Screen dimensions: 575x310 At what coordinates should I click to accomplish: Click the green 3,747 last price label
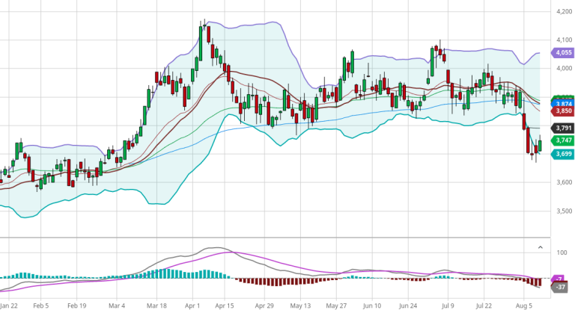point(562,140)
